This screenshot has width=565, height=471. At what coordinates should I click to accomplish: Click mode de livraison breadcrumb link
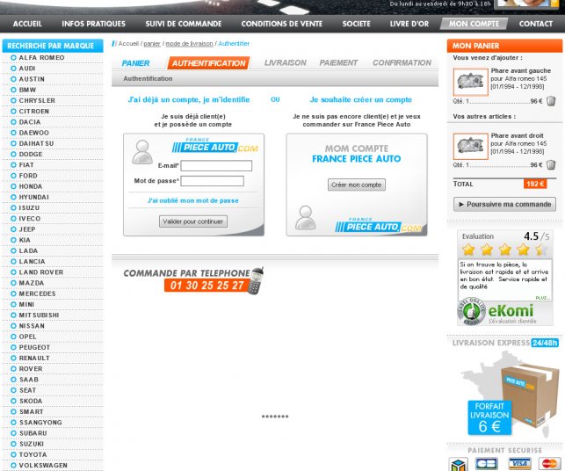[189, 44]
